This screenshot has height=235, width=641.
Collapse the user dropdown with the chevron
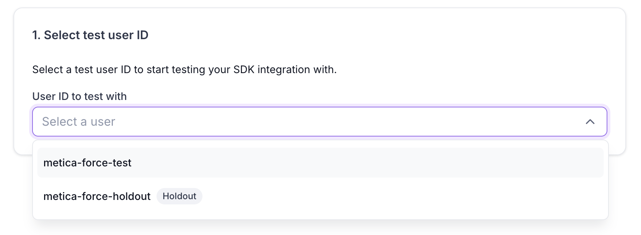click(x=590, y=122)
